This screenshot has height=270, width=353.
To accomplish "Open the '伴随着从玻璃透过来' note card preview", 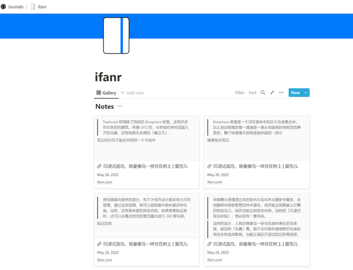I will pos(257,216).
